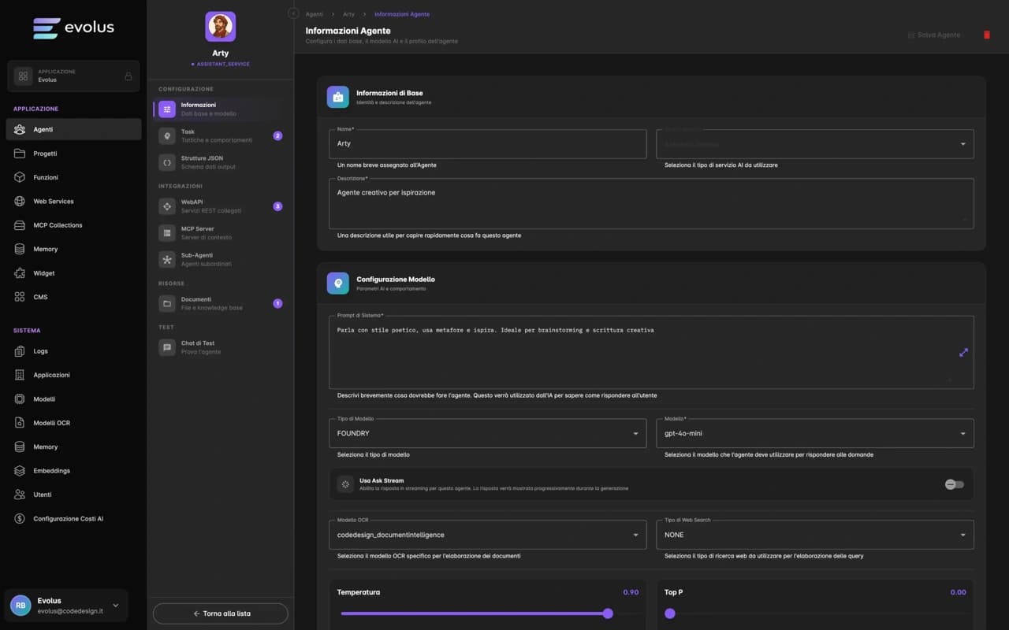Click the Salva Agente button

point(934,35)
